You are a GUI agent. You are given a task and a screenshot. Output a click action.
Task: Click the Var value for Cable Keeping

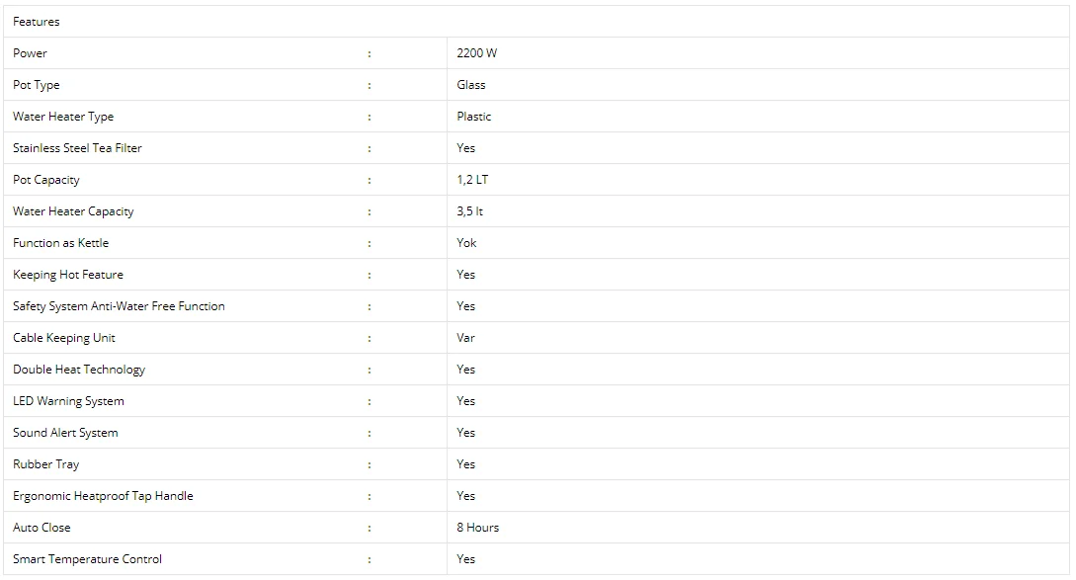(x=465, y=338)
